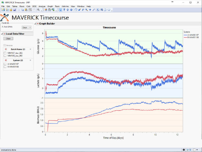This screenshot has height=152, width=202.
Task: Select the Grabber hand tool
Action: pos(76,10)
